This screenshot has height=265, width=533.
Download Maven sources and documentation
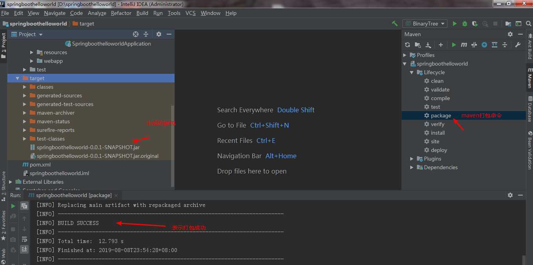click(428, 45)
